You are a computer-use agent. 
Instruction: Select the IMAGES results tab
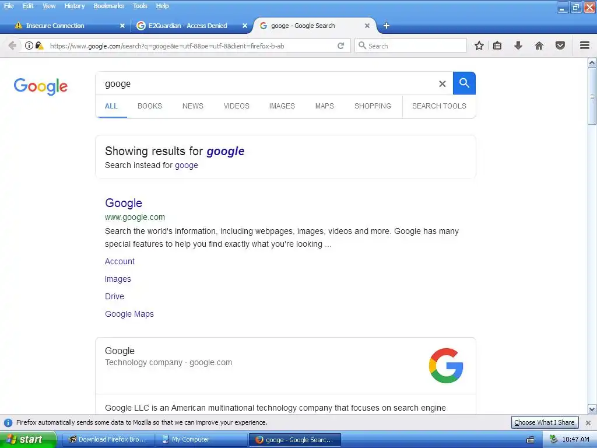click(x=282, y=106)
